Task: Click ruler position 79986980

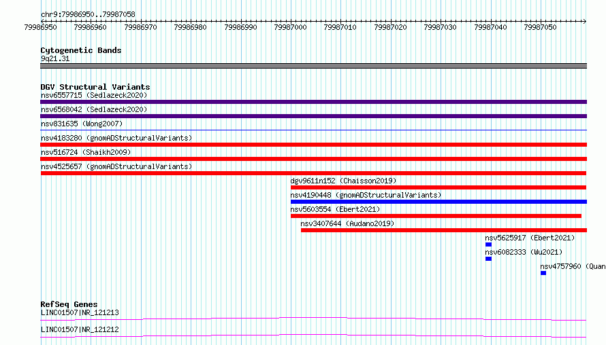Action: point(190,27)
